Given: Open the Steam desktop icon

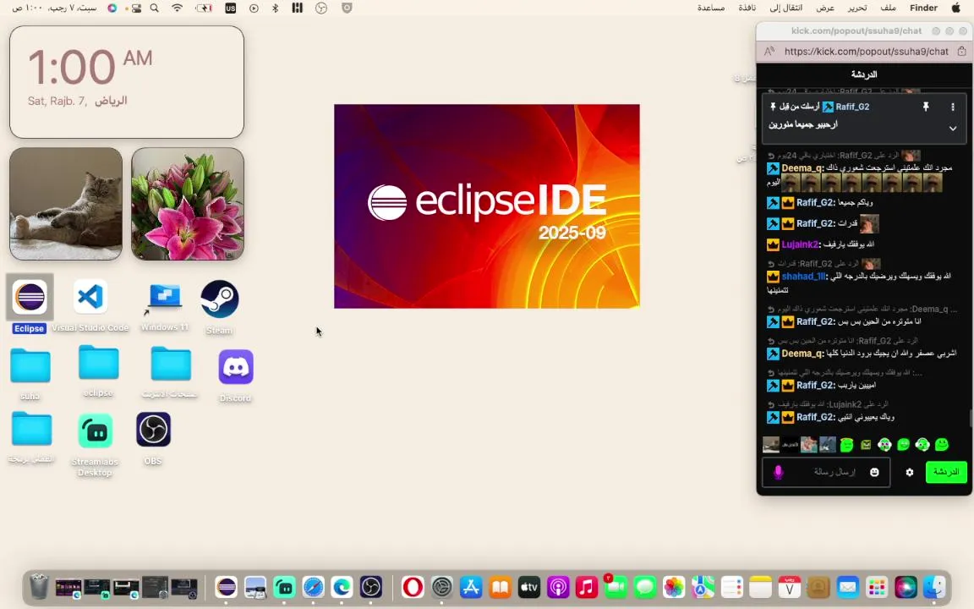Looking at the screenshot, I should point(219,299).
